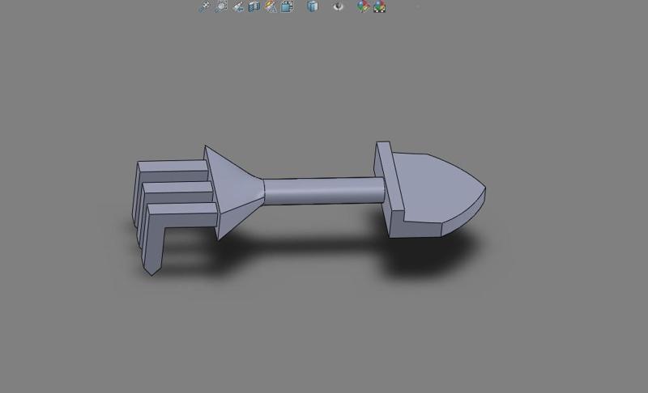
Task: Open the Hide/Show Items eye icon
Action: [x=338, y=6]
